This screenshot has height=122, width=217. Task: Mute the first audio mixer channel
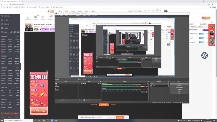[x=144, y=87]
